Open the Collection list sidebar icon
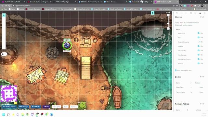This screenshot has width=208, height=117. 200,13
